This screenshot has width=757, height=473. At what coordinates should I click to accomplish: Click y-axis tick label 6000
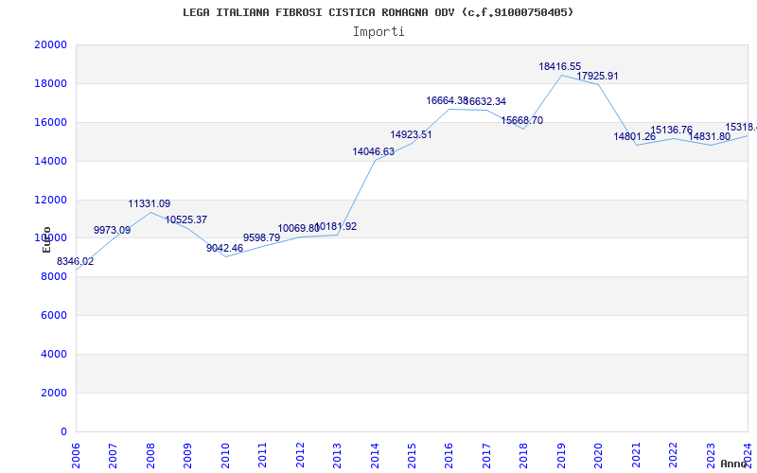pos(54,315)
